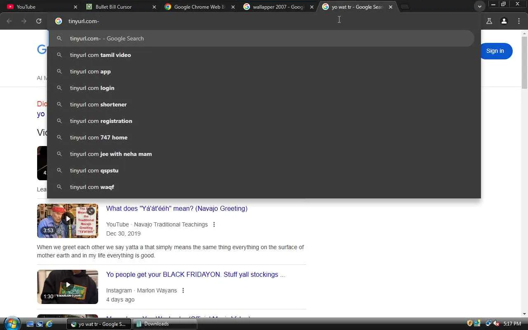Open "Yo people get your BLACK FRIDAYON" link

[x=196, y=275]
